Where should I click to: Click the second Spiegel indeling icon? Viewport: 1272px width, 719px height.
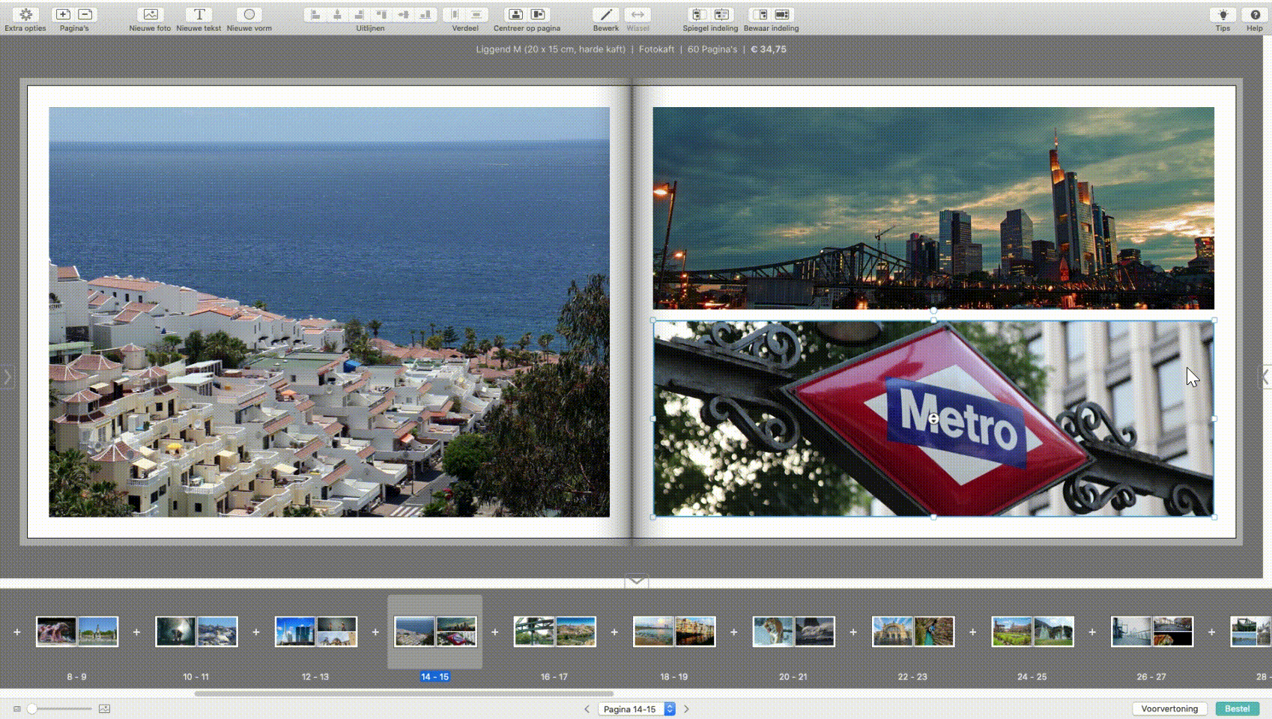click(x=721, y=14)
